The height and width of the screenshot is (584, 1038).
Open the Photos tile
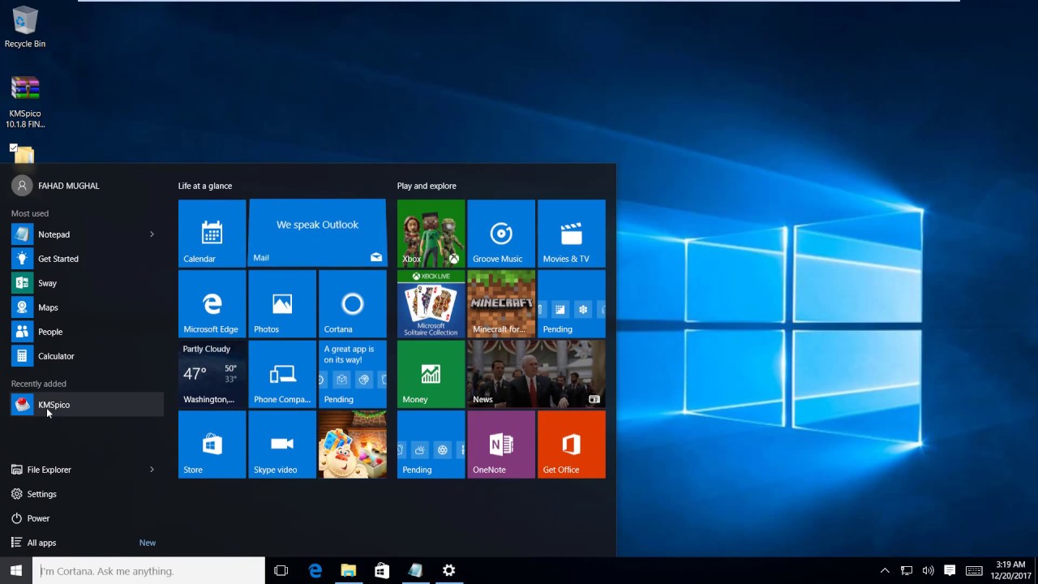282,303
